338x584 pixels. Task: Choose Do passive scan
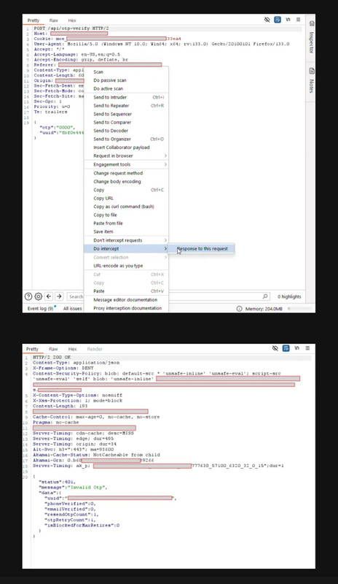click(126, 80)
